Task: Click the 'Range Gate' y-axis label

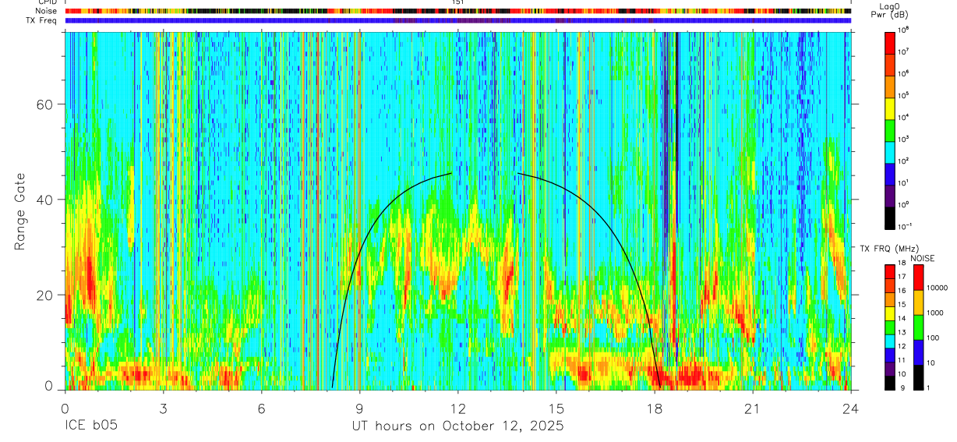Action: click(19, 210)
